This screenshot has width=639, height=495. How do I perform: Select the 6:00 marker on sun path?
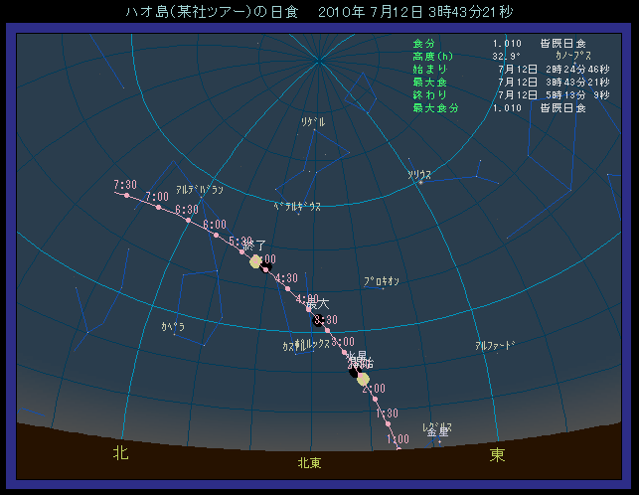point(214,226)
